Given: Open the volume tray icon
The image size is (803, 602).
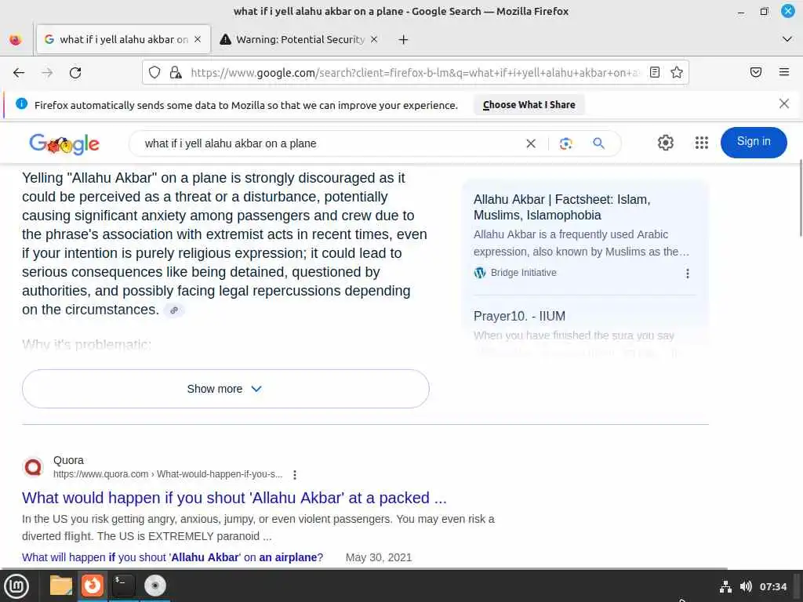Looking at the screenshot, I should point(746,586).
